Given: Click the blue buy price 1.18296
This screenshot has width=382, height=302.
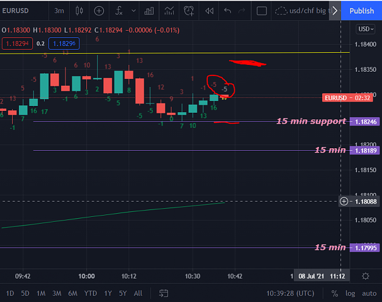Looking at the screenshot, I should [x=64, y=43].
